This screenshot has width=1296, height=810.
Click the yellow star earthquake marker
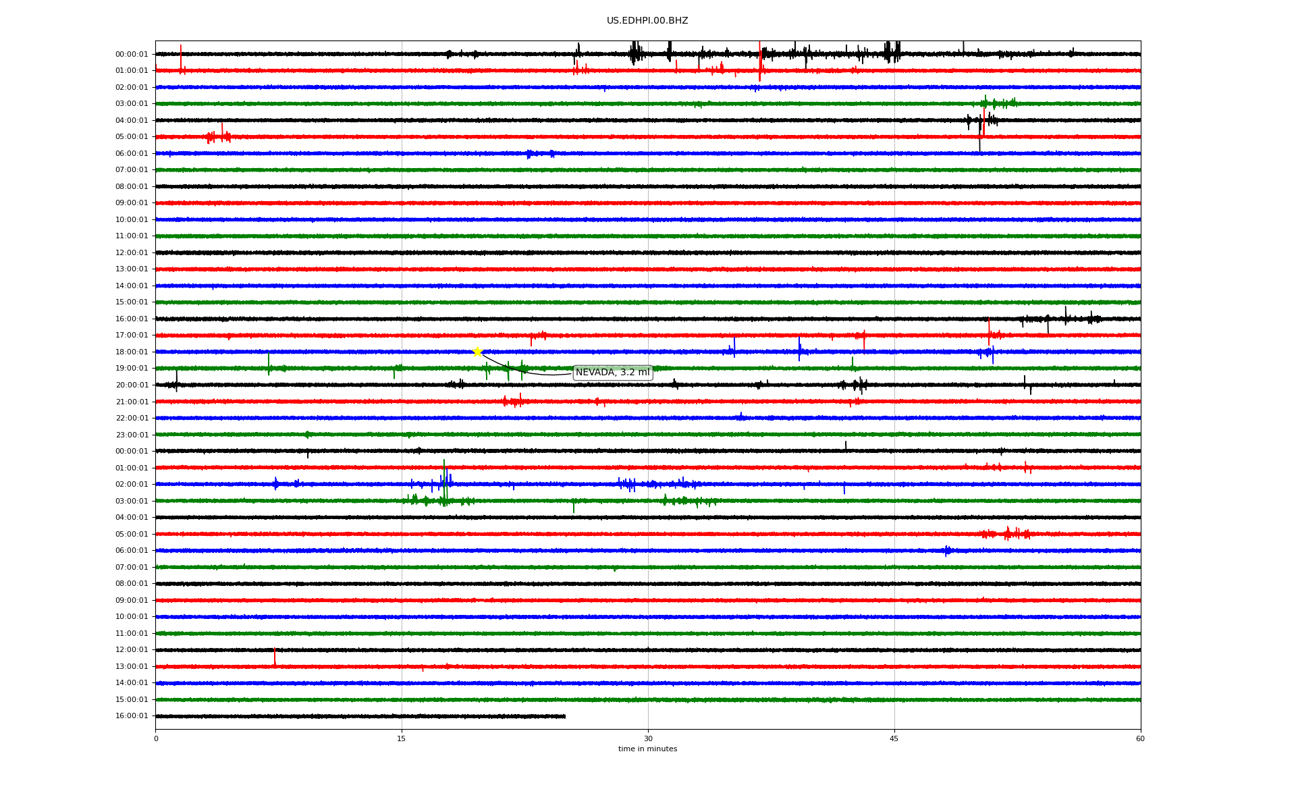click(x=477, y=352)
